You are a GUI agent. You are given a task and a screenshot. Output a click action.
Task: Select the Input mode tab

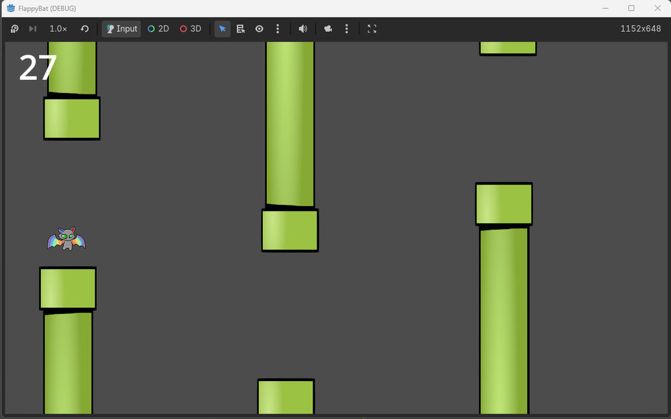[x=122, y=29]
